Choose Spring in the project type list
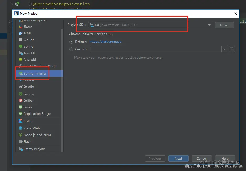Image resolution: width=246 pixels, height=171 pixels. (28, 46)
